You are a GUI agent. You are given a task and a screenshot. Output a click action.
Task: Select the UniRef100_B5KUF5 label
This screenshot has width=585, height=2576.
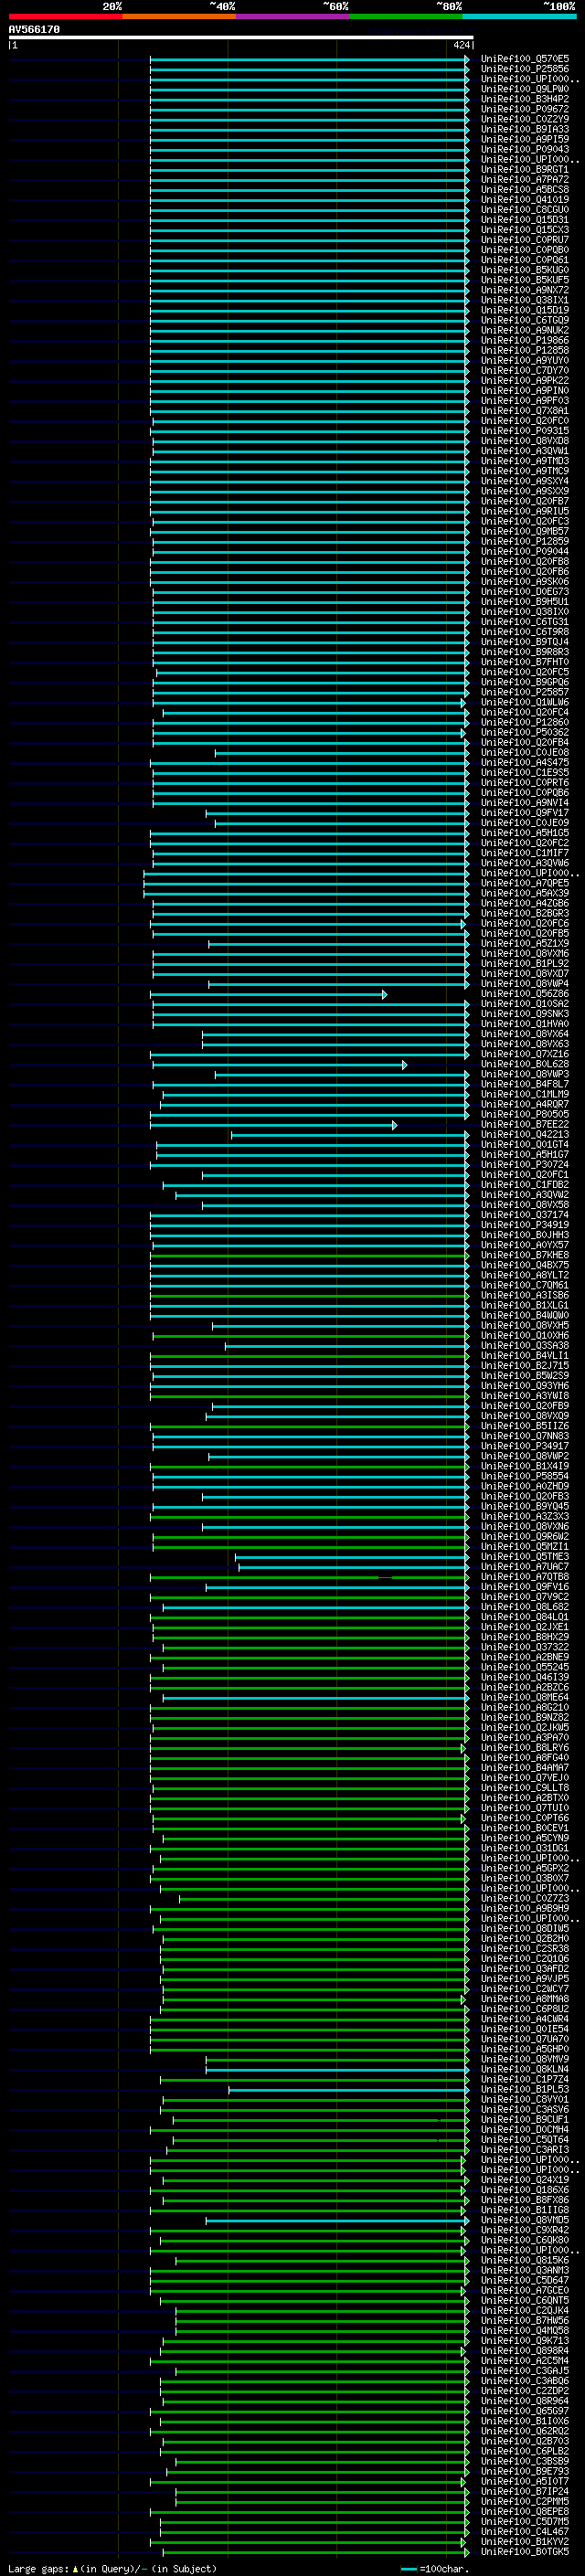click(525, 280)
